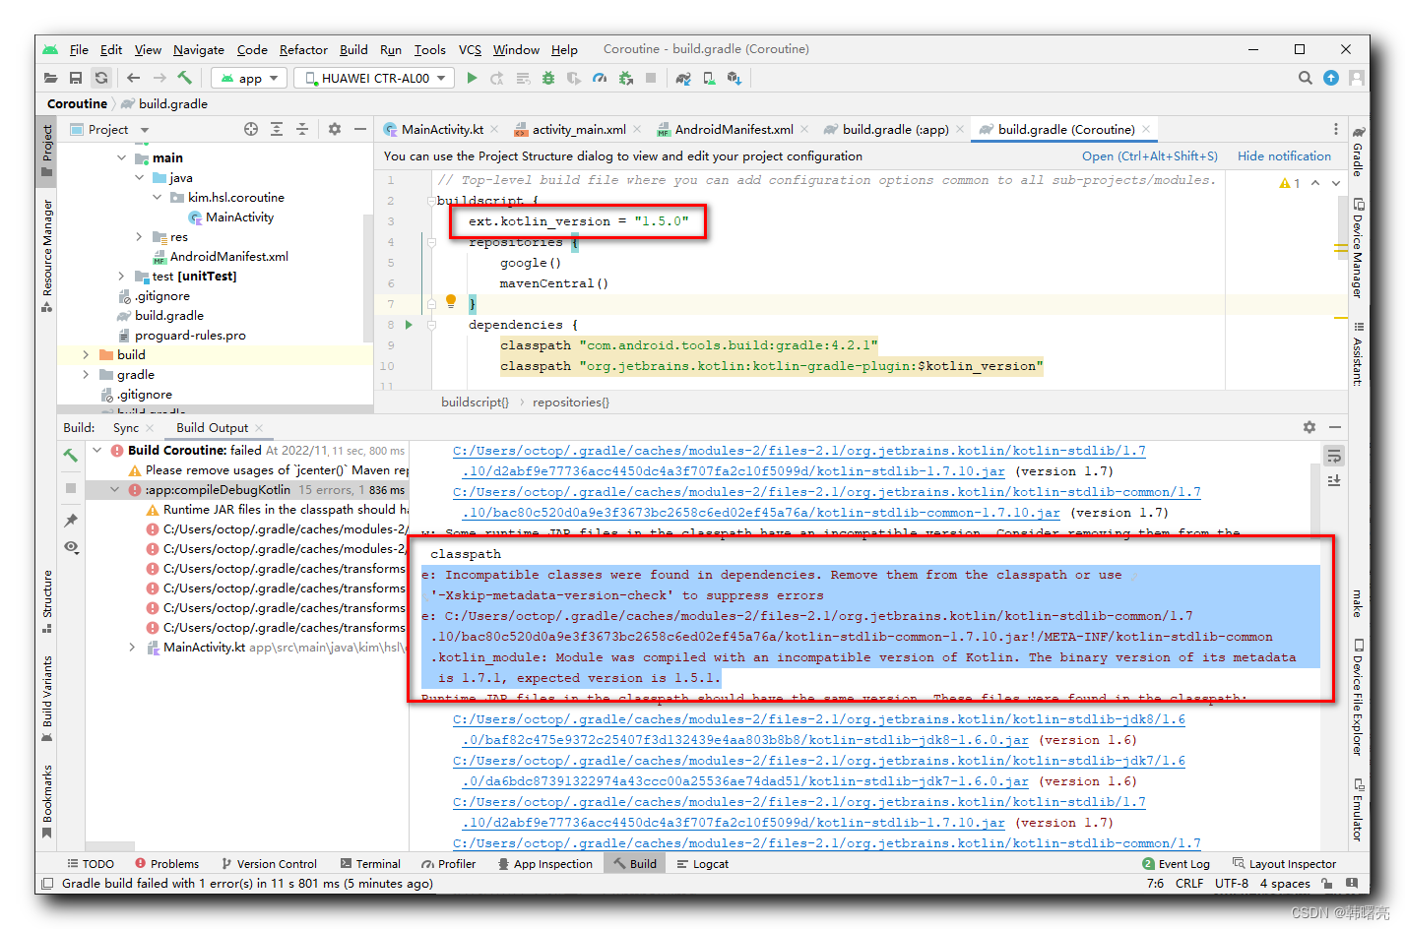Pin the Build Output tab

pyautogui.click(x=71, y=520)
